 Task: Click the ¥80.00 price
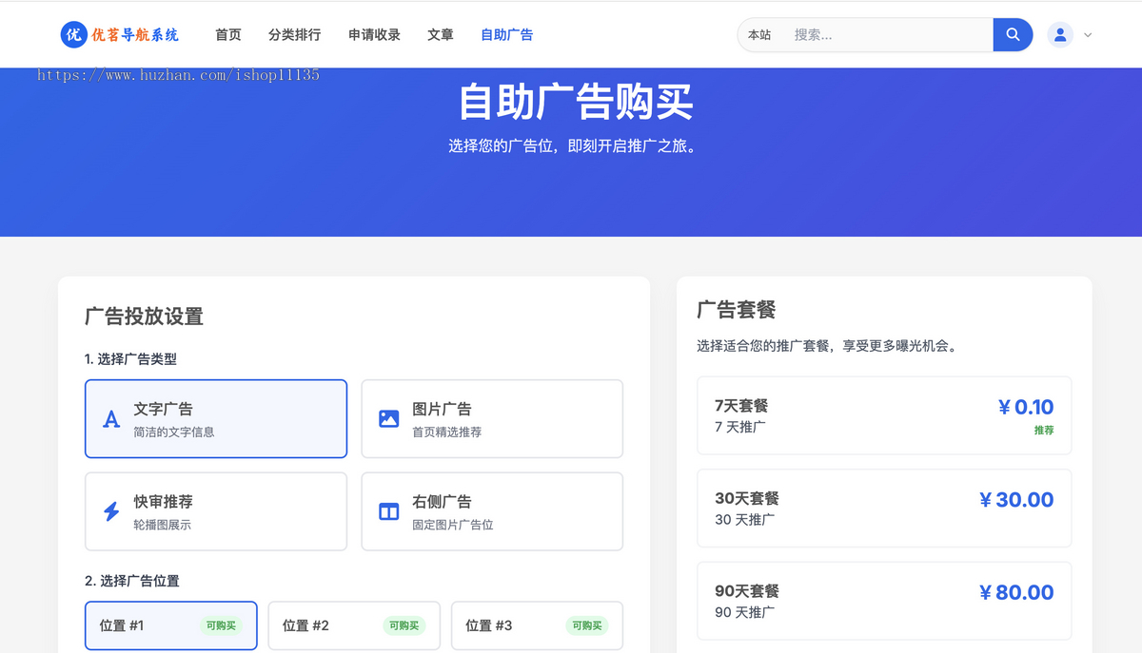point(1015,592)
